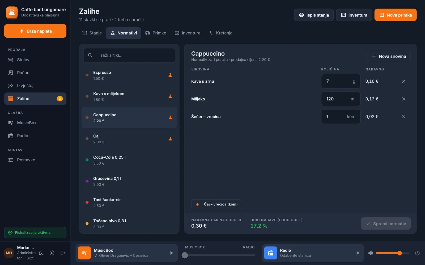Add the suggested Čaj – vrećica (kom) ingredient

(216, 204)
